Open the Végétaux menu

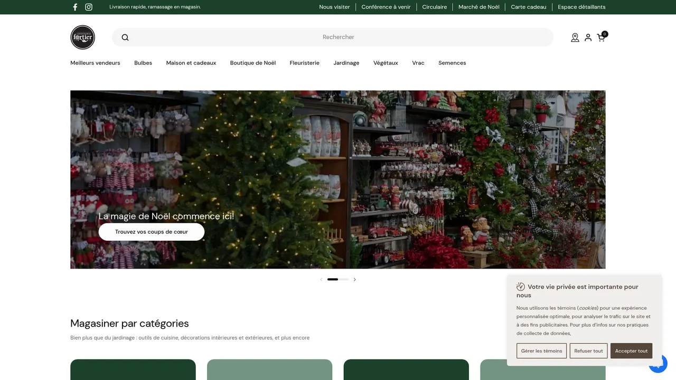(x=386, y=63)
